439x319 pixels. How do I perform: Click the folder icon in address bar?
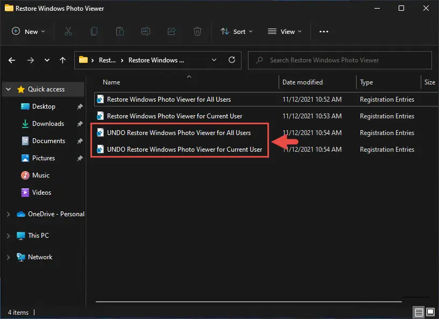83,60
